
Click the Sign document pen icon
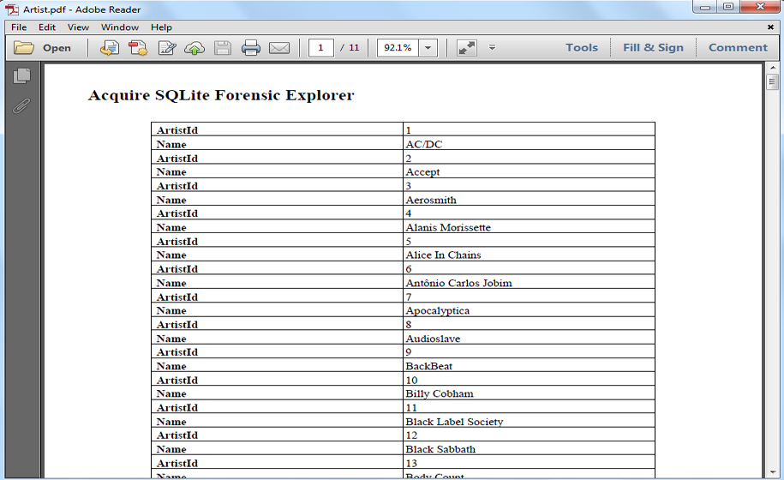(166, 48)
